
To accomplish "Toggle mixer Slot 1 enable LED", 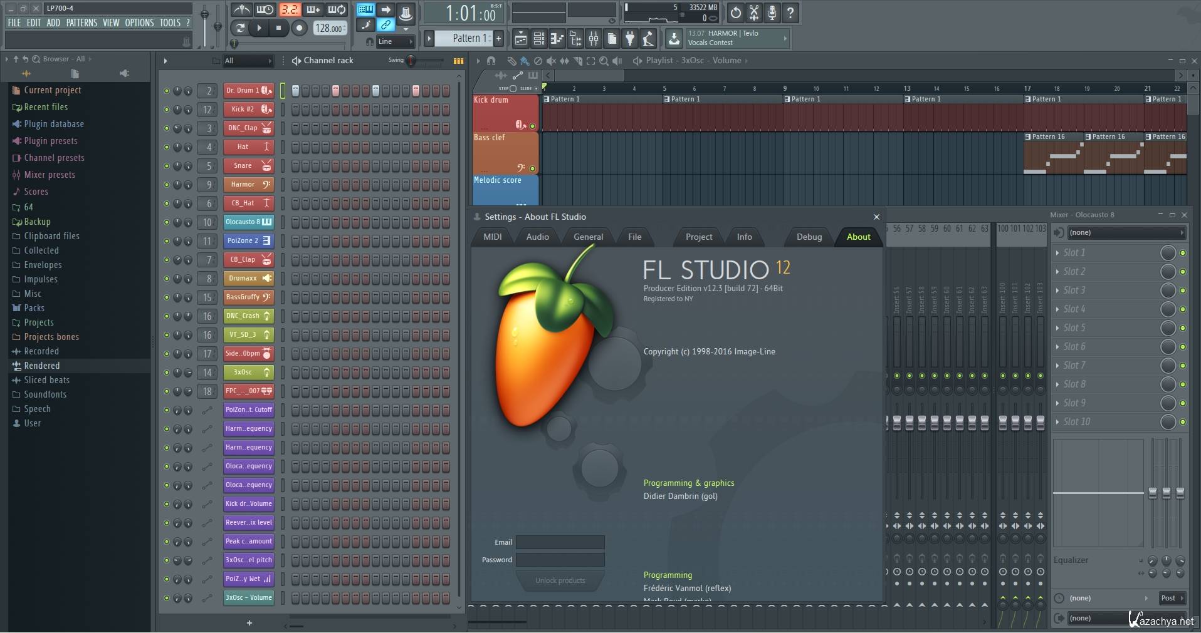I will (x=1183, y=253).
